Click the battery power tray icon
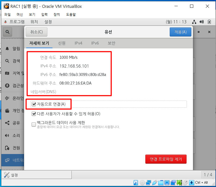This screenshot has width=216, height=187. [x=209, y=22]
